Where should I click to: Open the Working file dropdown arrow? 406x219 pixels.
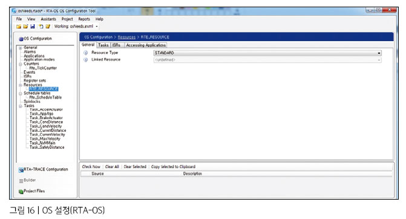(97, 27)
